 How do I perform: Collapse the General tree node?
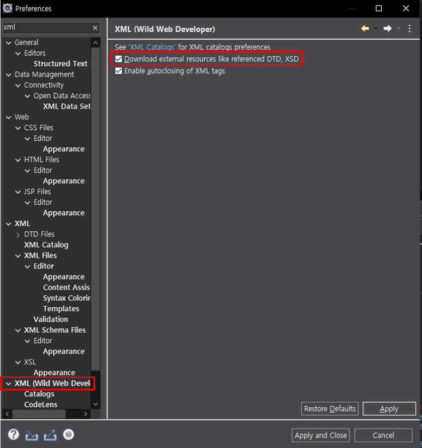click(x=8, y=43)
